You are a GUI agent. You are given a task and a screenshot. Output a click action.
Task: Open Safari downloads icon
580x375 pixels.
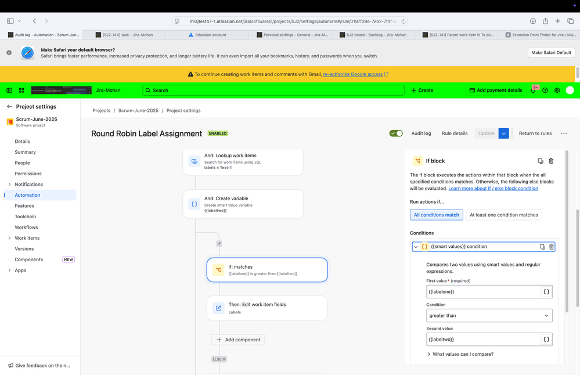tap(532, 21)
